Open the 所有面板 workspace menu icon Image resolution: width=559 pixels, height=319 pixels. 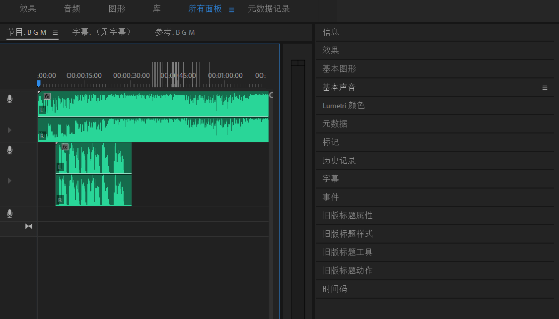(x=232, y=10)
